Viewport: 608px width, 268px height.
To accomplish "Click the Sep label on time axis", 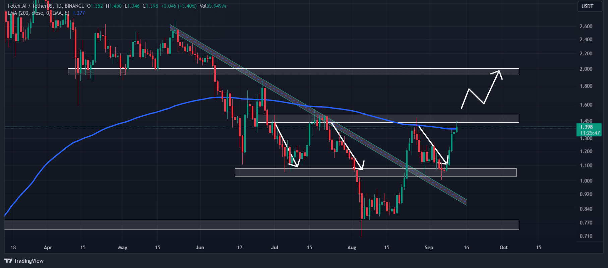I will [x=429, y=248].
